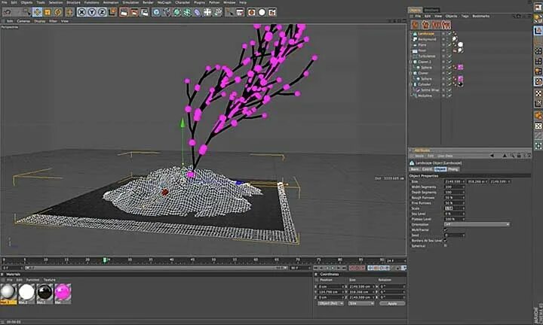Open the Orientation dropdown
This screenshot has width=543, height=325.
coord(477,224)
